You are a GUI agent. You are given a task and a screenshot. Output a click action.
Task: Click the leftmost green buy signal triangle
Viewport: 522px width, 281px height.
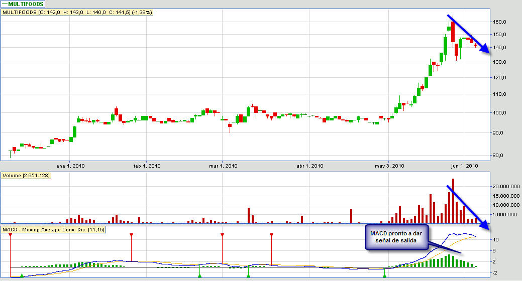22,275
